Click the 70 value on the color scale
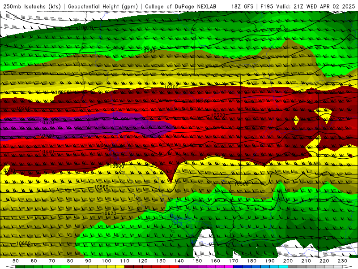Image resolution: width=358 pixels, height=269 pixels. tap(52, 261)
